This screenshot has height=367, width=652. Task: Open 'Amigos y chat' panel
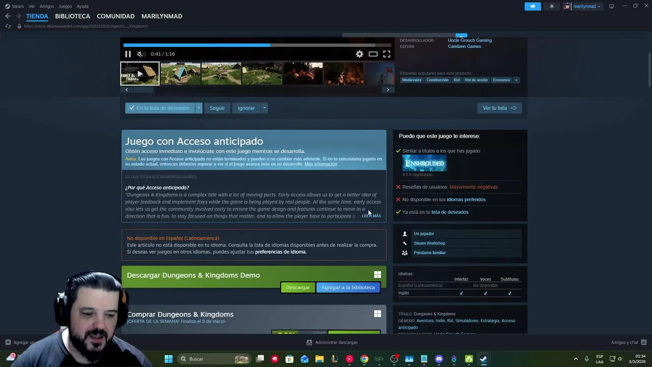pyautogui.click(x=629, y=343)
